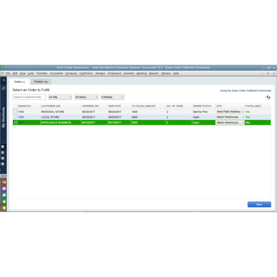Select radio button for order 7006
The image size is (277, 277).
pyautogui.click(x=15, y=112)
